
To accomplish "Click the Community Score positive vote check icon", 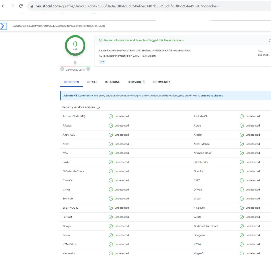I will coord(88,69).
